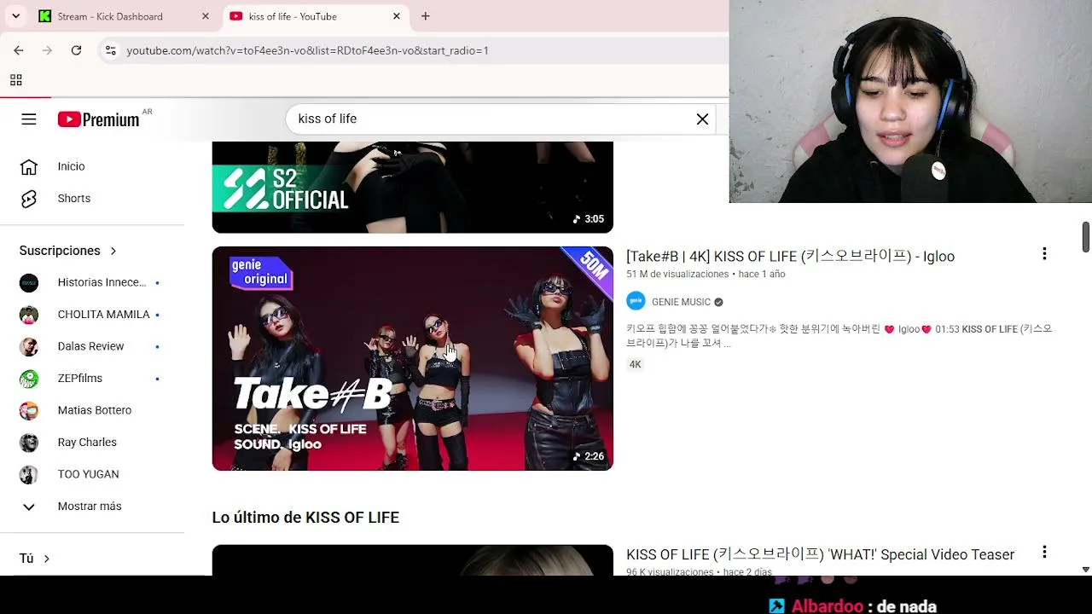Play the Take#B Igloo video thumbnail
The height and width of the screenshot is (614, 1092).
[x=412, y=358]
